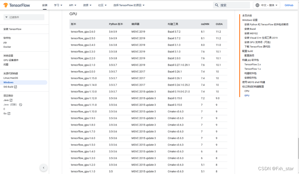This screenshot has height=174, width=299.
Task: Click the CUDA column header
Action: tap(219, 24)
